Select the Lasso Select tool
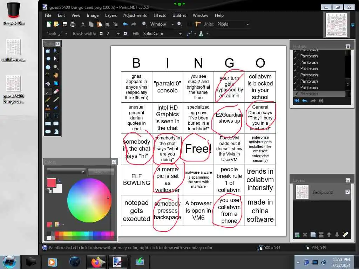359x269 pixels. 48,59
